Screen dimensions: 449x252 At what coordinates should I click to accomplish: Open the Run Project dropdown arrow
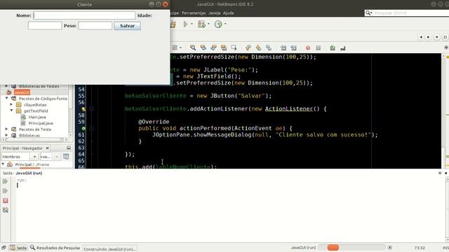pyautogui.click(x=192, y=24)
